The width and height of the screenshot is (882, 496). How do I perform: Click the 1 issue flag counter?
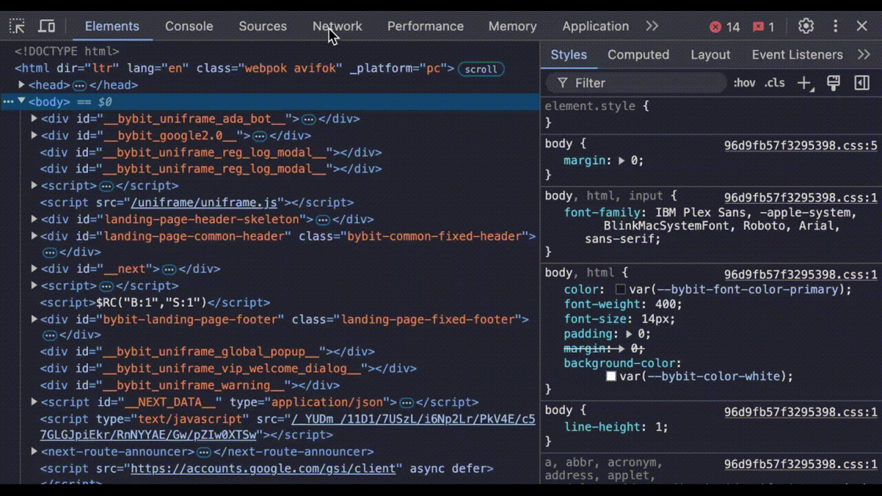(x=763, y=27)
